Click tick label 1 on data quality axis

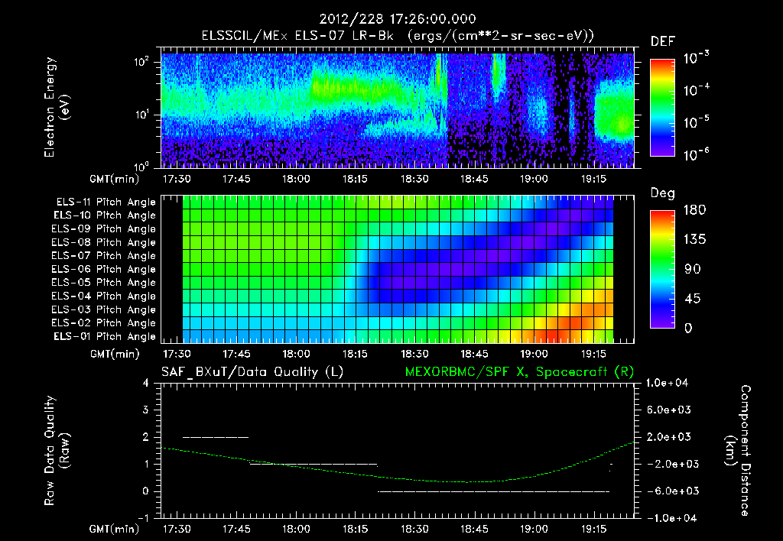(145, 464)
